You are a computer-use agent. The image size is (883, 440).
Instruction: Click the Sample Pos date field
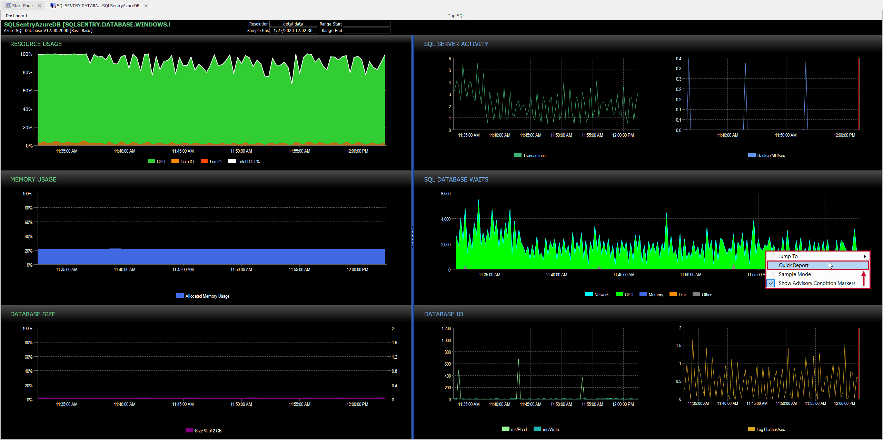point(293,31)
